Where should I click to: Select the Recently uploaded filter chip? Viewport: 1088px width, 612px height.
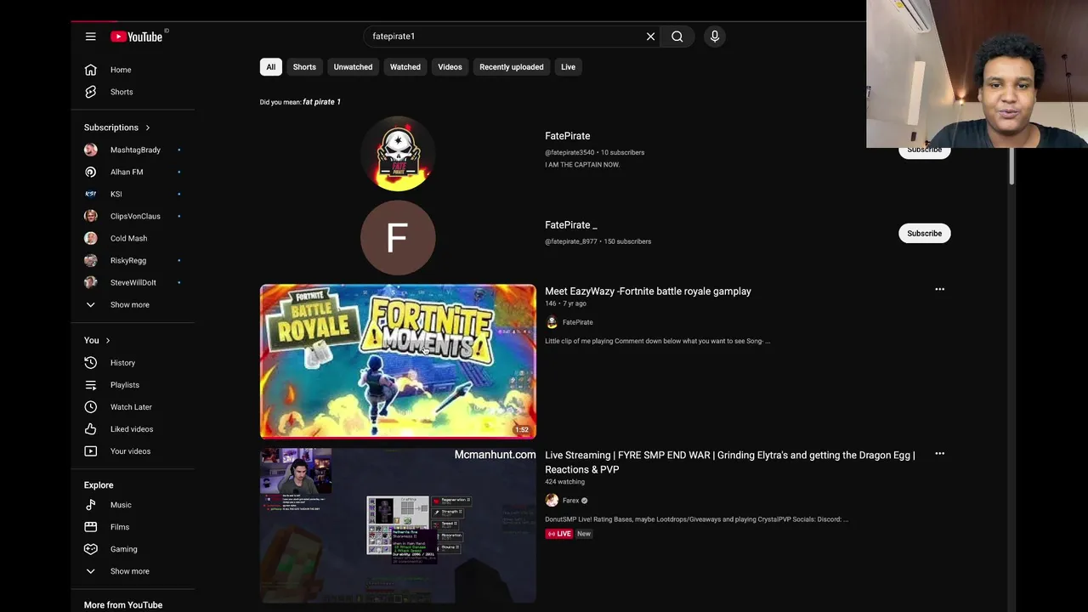[512, 67]
